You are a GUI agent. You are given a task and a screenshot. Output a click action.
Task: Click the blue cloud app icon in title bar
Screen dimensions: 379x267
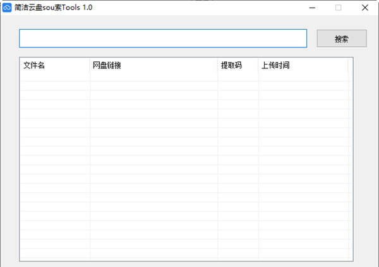(7, 8)
